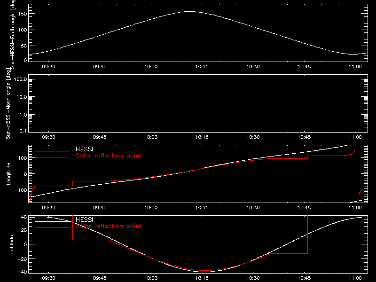Click red legend line sample in Latitude plot
Image resolution: width=376 pixels, height=282 pixels.
(x=52, y=228)
